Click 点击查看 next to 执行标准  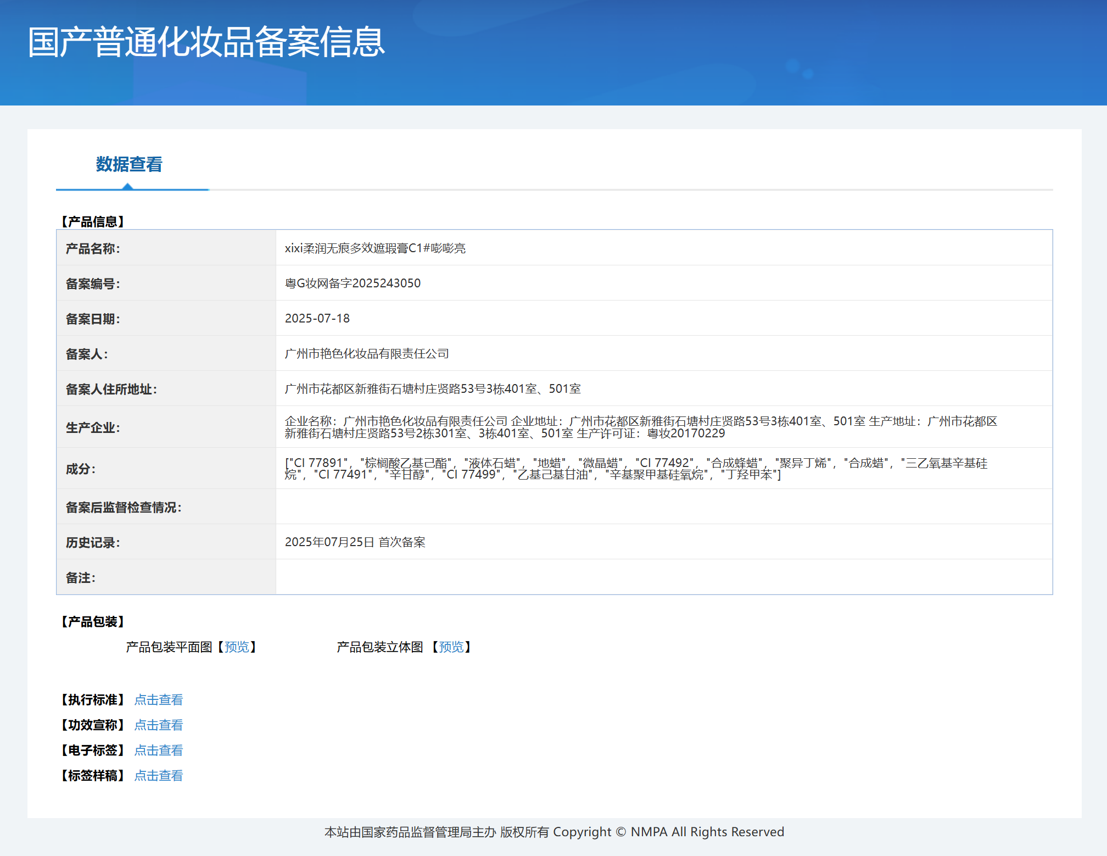click(159, 700)
